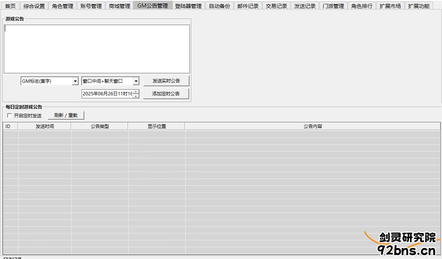Screen dimensions: 442x259
Task: Switch to the 首页 tab
Action: [x=10, y=6]
